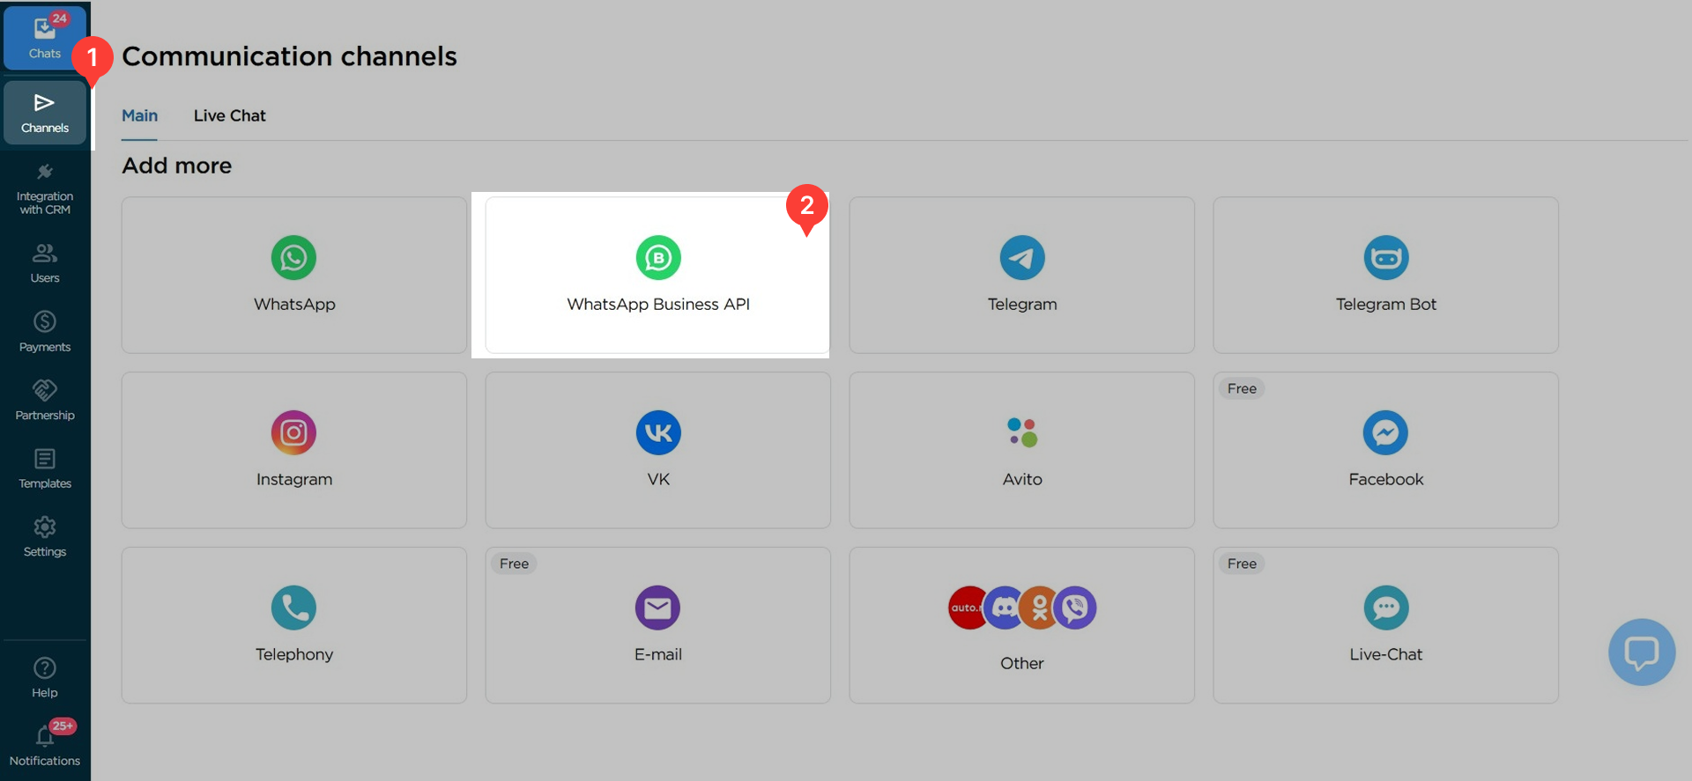The width and height of the screenshot is (1692, 781).
Task: Click the 24 unread badge on Chats
Action: tap(59, 18)
